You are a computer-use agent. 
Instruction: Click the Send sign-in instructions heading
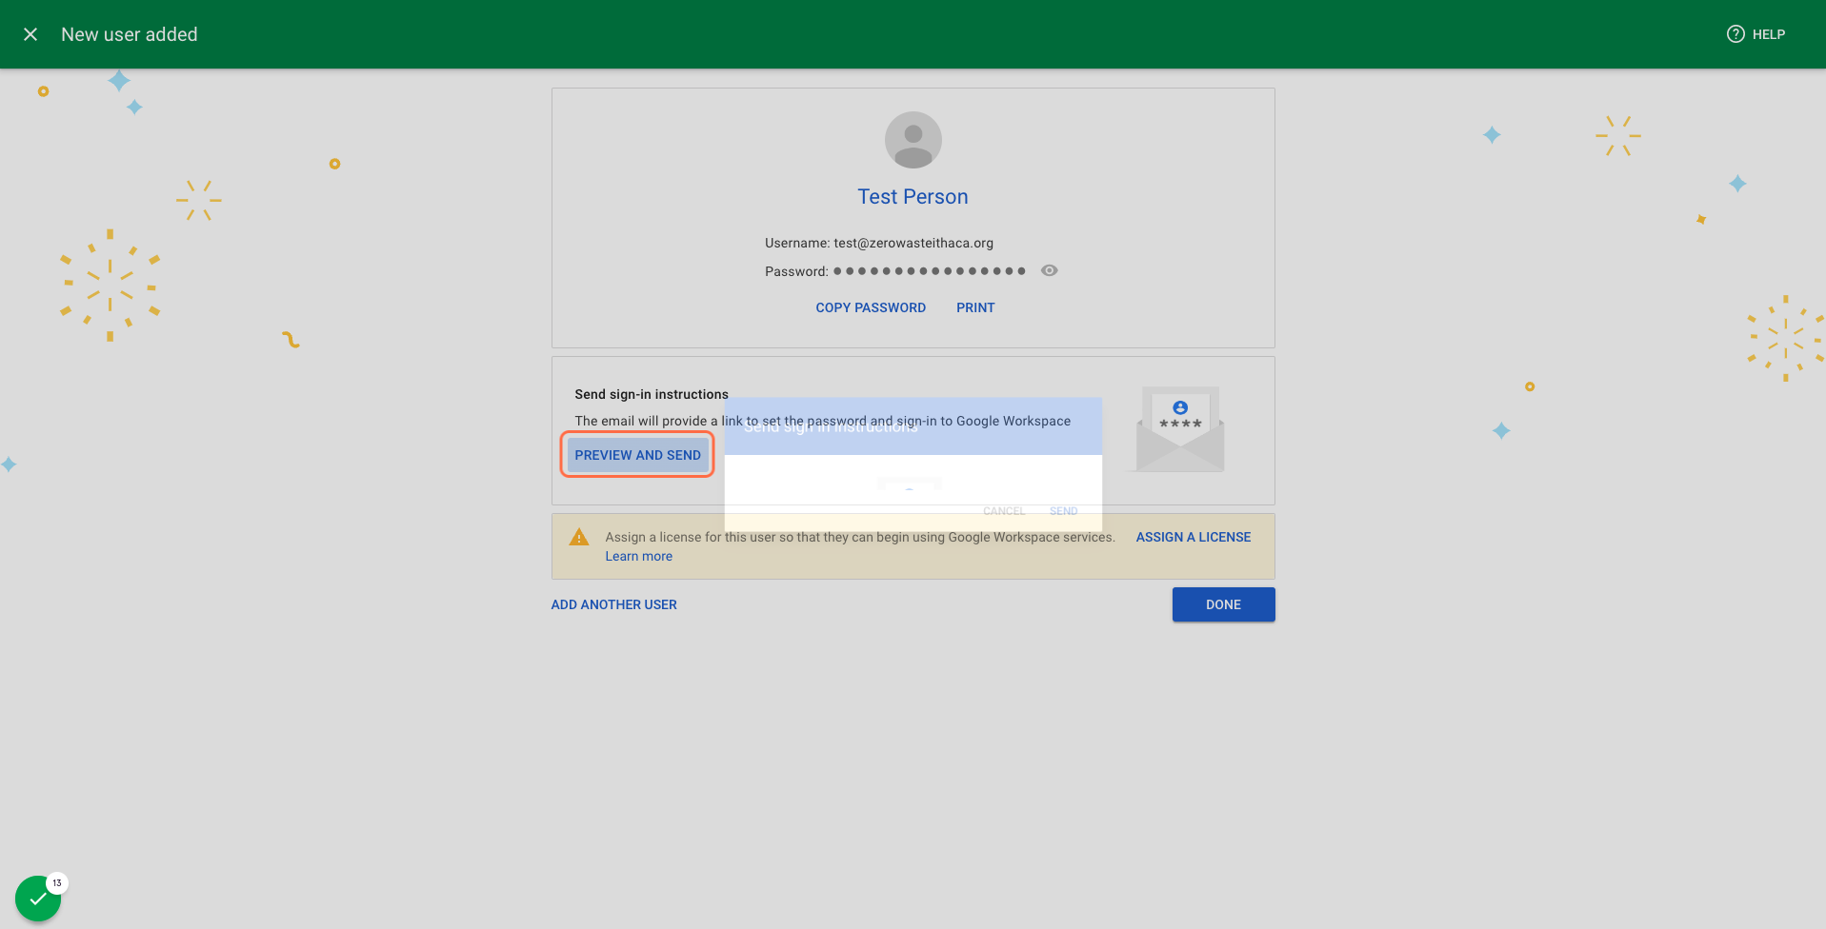click(652, 394)
